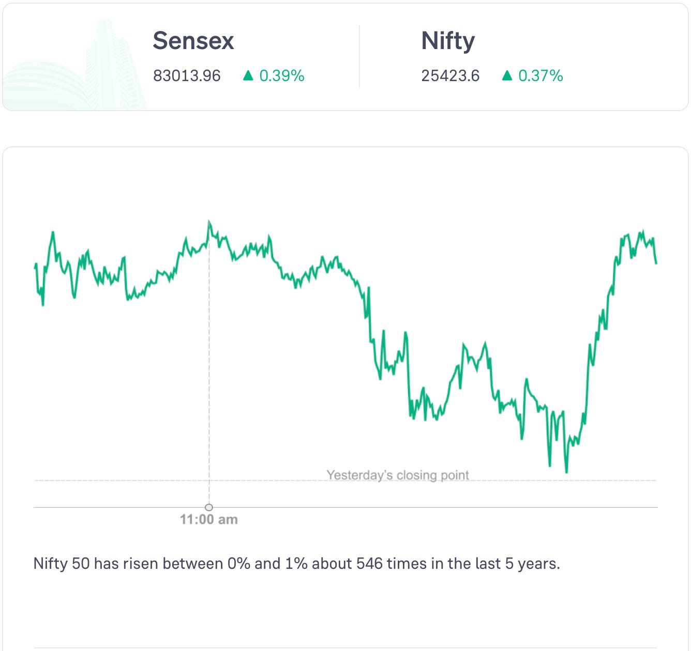Image resolution: width=691 pixels, height=651 pixels.
Task: Click the Nifty 50 five-year statistic sentence
Action: coord(296,563)
